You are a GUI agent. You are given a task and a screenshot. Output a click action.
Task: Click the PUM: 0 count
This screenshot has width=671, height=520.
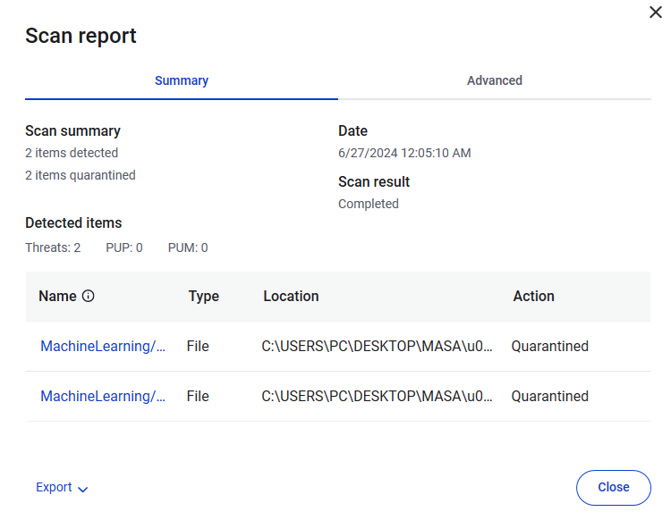pos(188,247)
